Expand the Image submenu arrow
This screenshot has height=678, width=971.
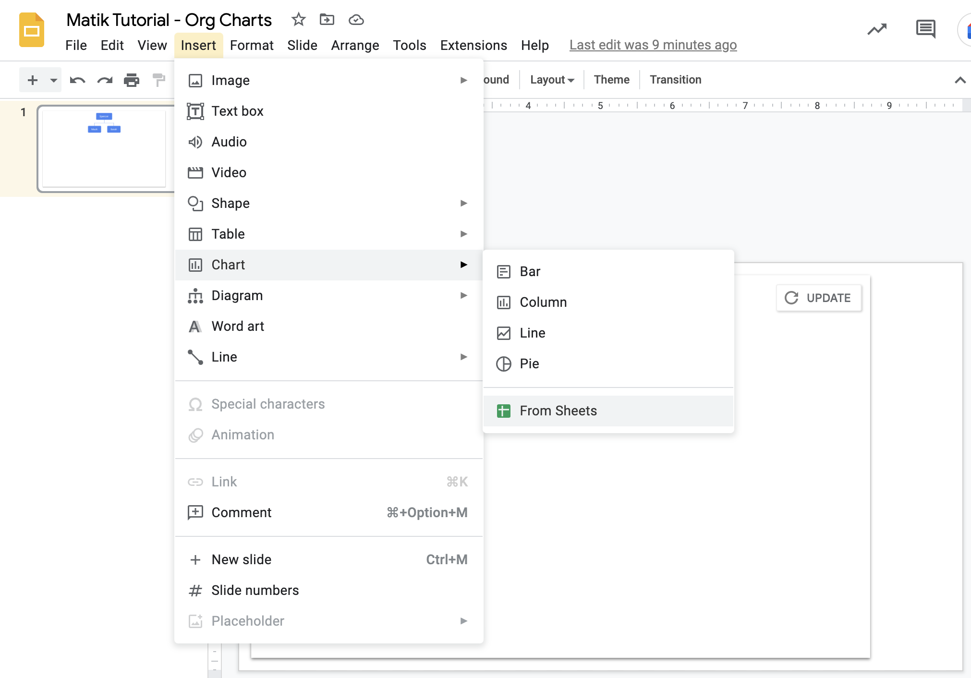tap(463, 80)
